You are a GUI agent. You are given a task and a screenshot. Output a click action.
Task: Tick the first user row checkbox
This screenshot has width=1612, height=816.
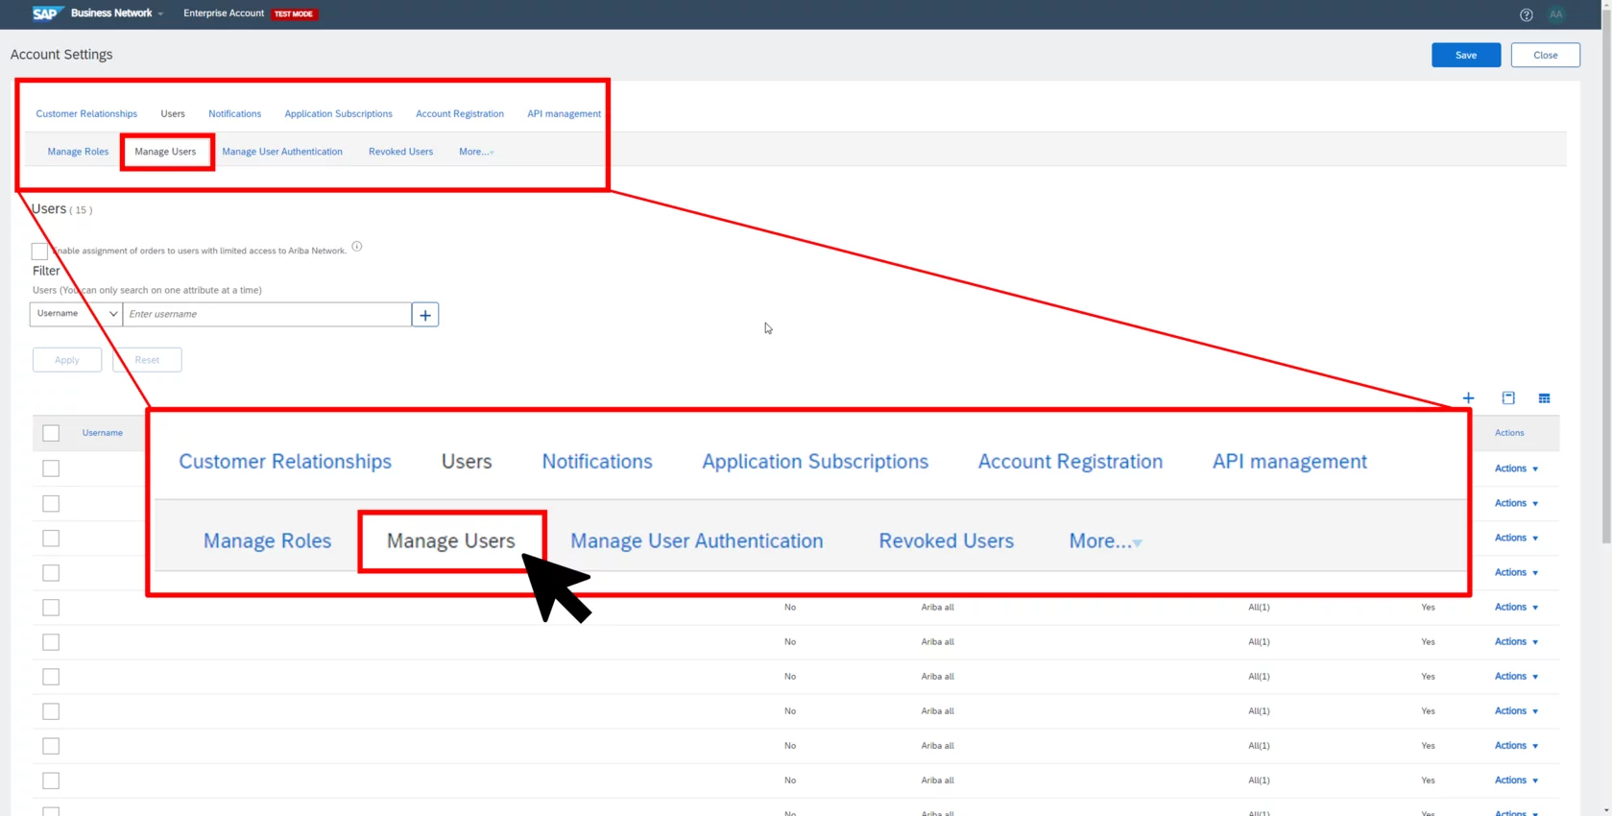click(x=51, y=468)
